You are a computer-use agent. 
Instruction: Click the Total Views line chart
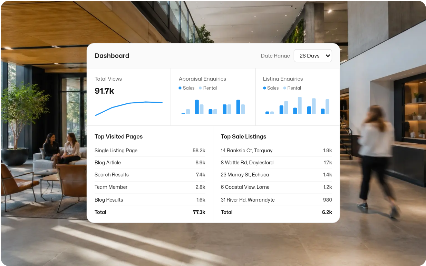pyautogui.click(x=129, y=108)
